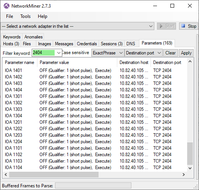Select the IOA 1102 parameter row
Image resolution: width=199 pixels, height=190 pixels.
coord(95,155)
